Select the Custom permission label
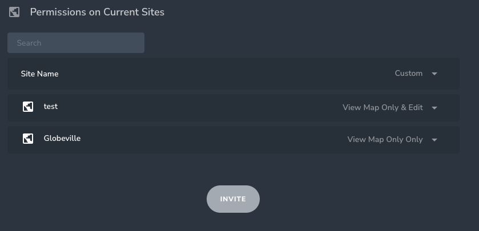 tap(408, 74)
